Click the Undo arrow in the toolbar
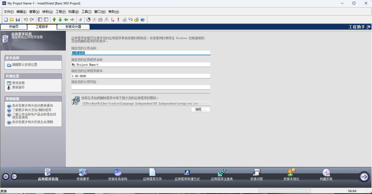The image size is (372, 194). pos(26,20)
